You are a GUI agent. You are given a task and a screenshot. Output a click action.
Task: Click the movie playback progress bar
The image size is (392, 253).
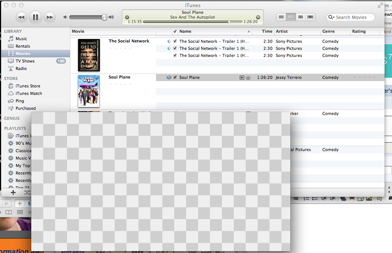pos(192,22)
